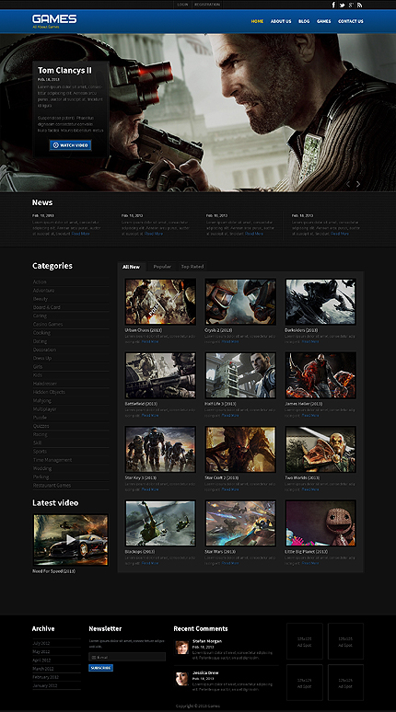Play the Need For Speed video
The height and width of the screenshot is (712, 396).
click(x=71, y=540)
